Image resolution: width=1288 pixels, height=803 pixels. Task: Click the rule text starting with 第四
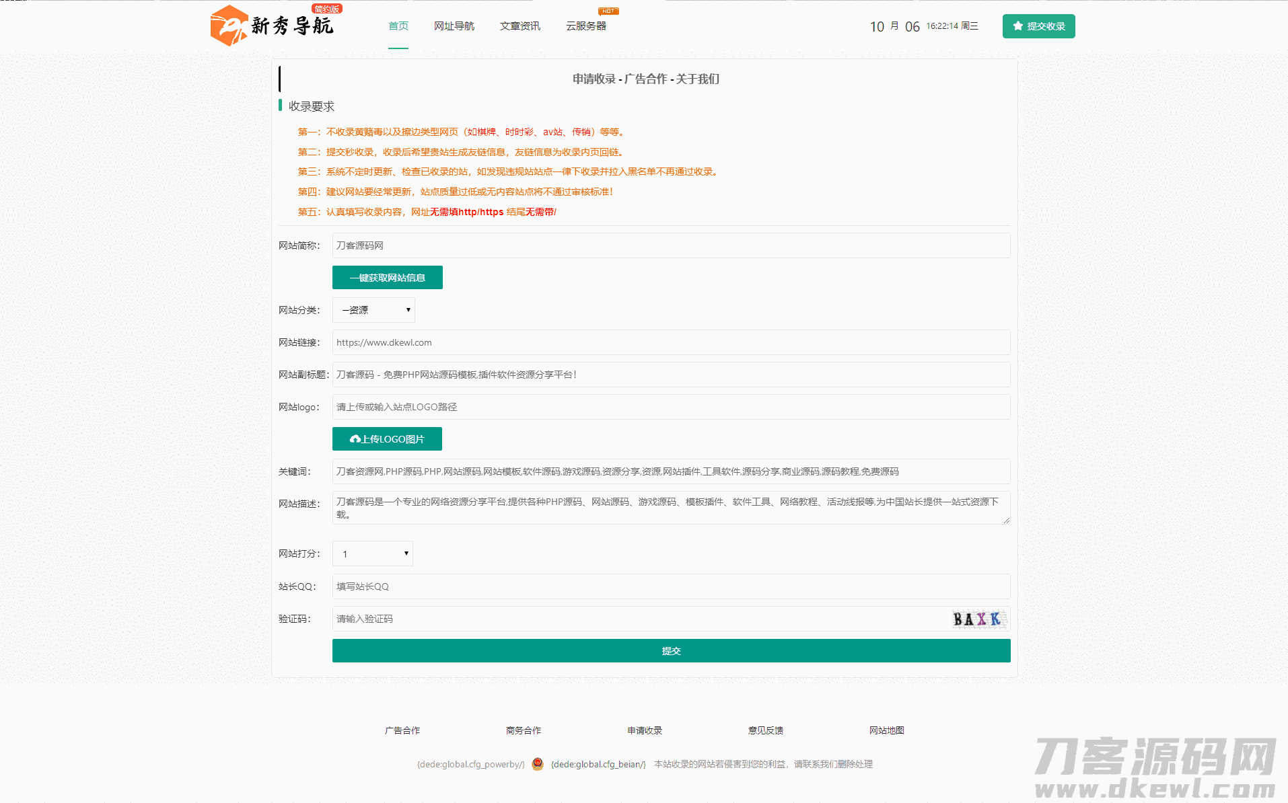[x=456, y=192]
